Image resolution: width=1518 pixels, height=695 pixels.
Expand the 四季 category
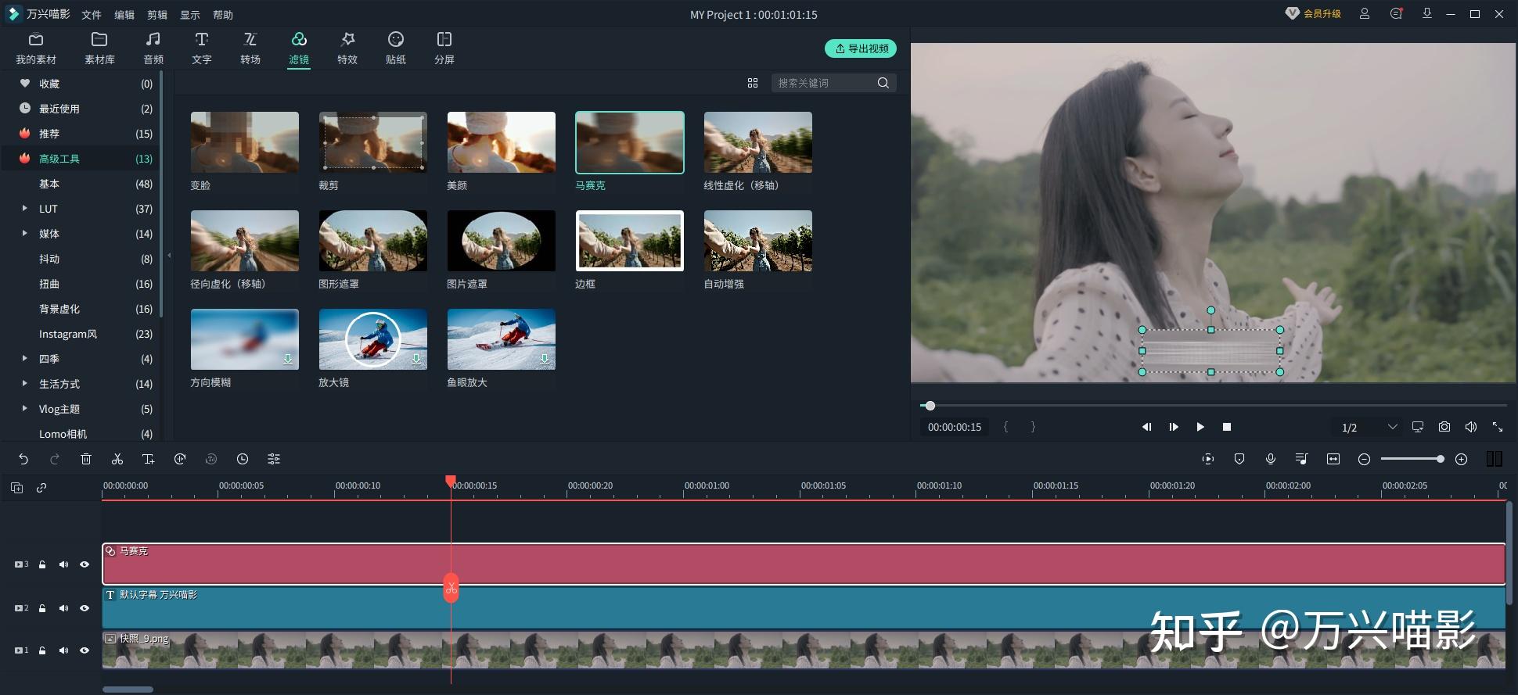[x=24, y=359]
